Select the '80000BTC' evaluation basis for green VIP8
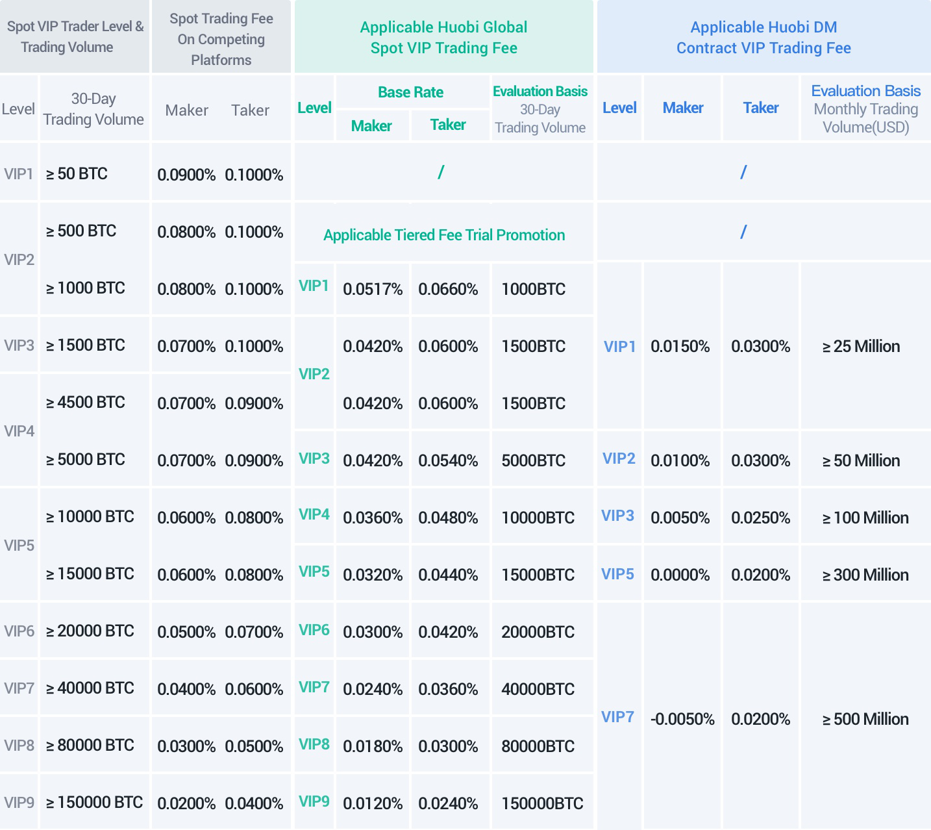 pos(538,746)
